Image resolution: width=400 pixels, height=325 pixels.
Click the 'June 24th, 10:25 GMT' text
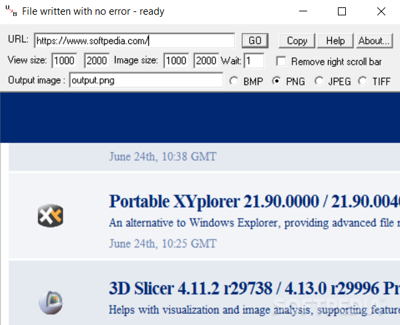(x=163, y=243)
